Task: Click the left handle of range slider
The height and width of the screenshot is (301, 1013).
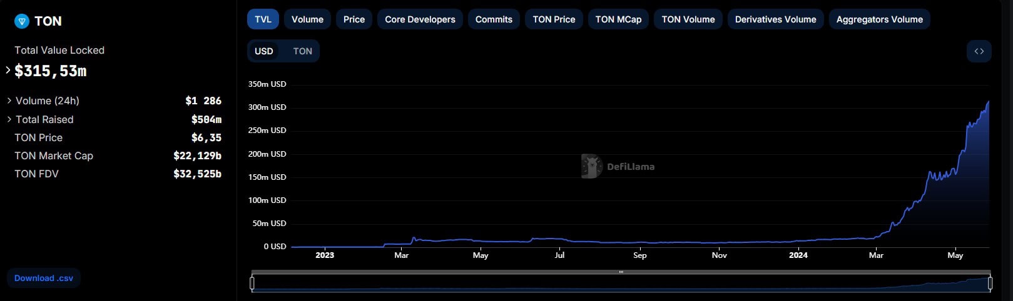Action: tap(252, 284)
